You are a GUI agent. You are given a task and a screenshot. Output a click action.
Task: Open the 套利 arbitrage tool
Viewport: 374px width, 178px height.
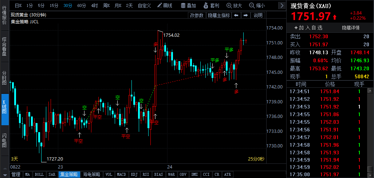point(211,5)
